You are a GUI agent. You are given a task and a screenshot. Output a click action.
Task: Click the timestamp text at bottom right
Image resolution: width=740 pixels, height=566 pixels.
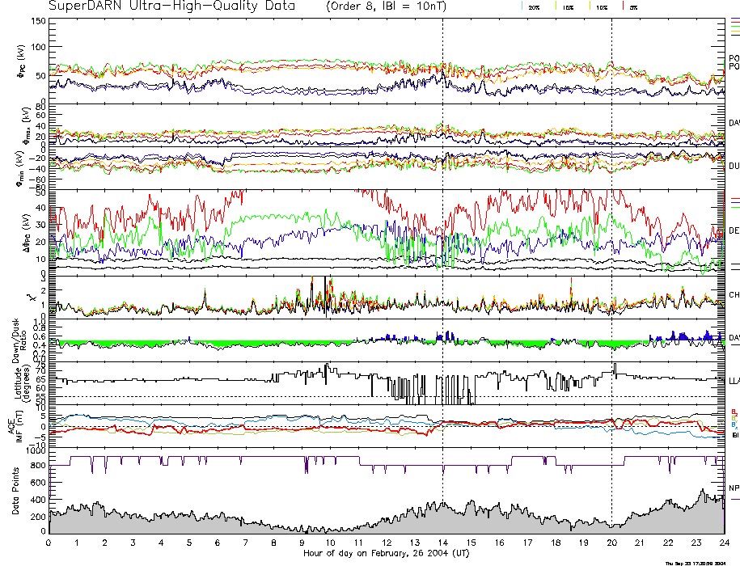696,563
